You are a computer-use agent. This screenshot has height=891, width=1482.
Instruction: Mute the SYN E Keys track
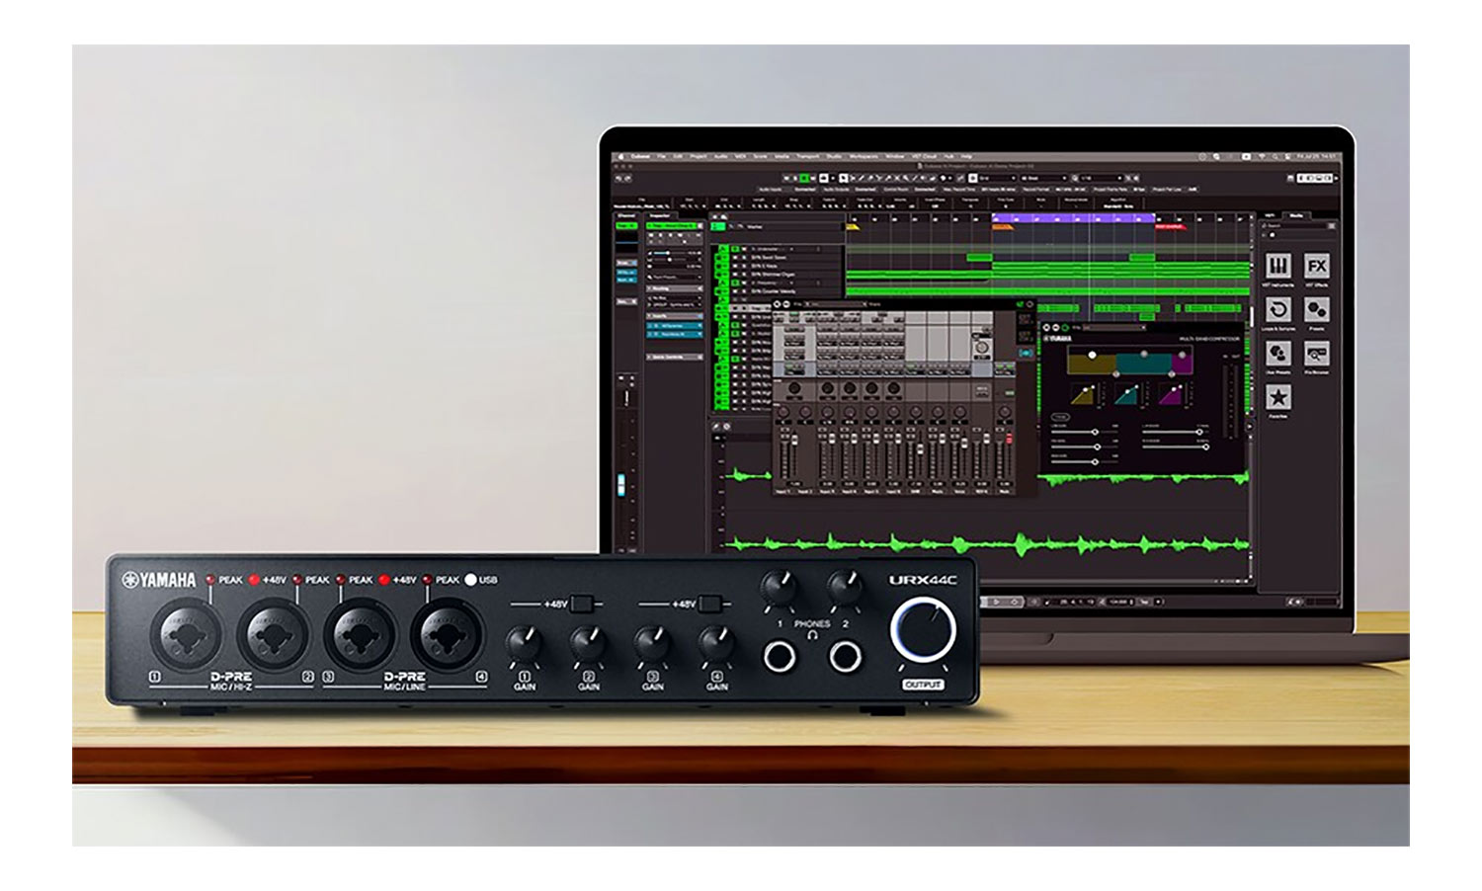tap(735, 266)
